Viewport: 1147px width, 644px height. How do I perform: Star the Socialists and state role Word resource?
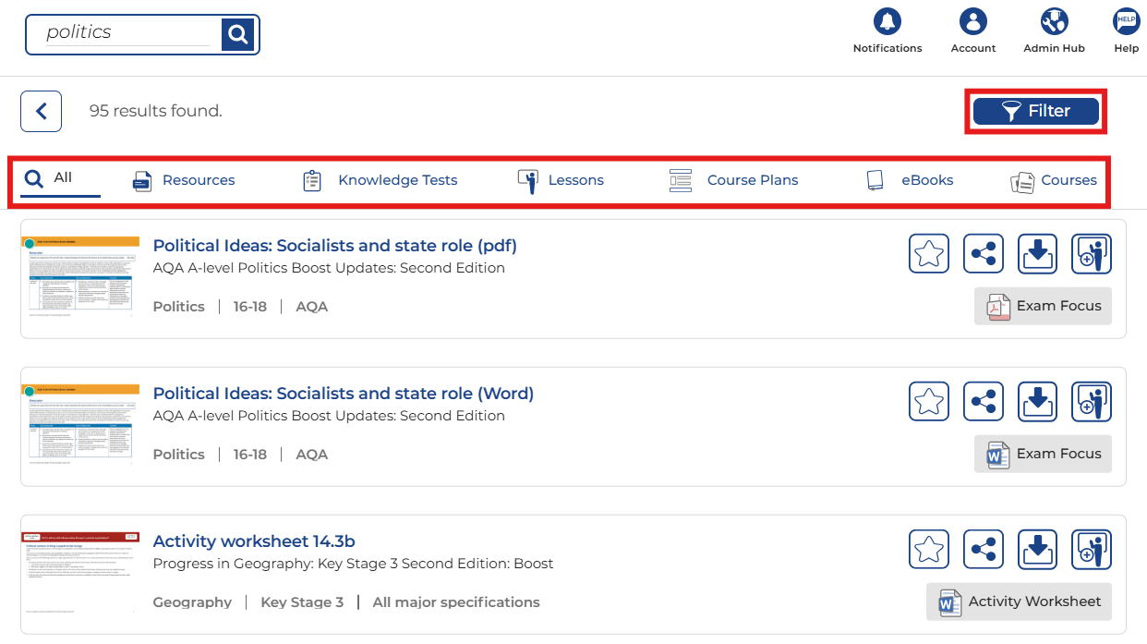(928, 401)
